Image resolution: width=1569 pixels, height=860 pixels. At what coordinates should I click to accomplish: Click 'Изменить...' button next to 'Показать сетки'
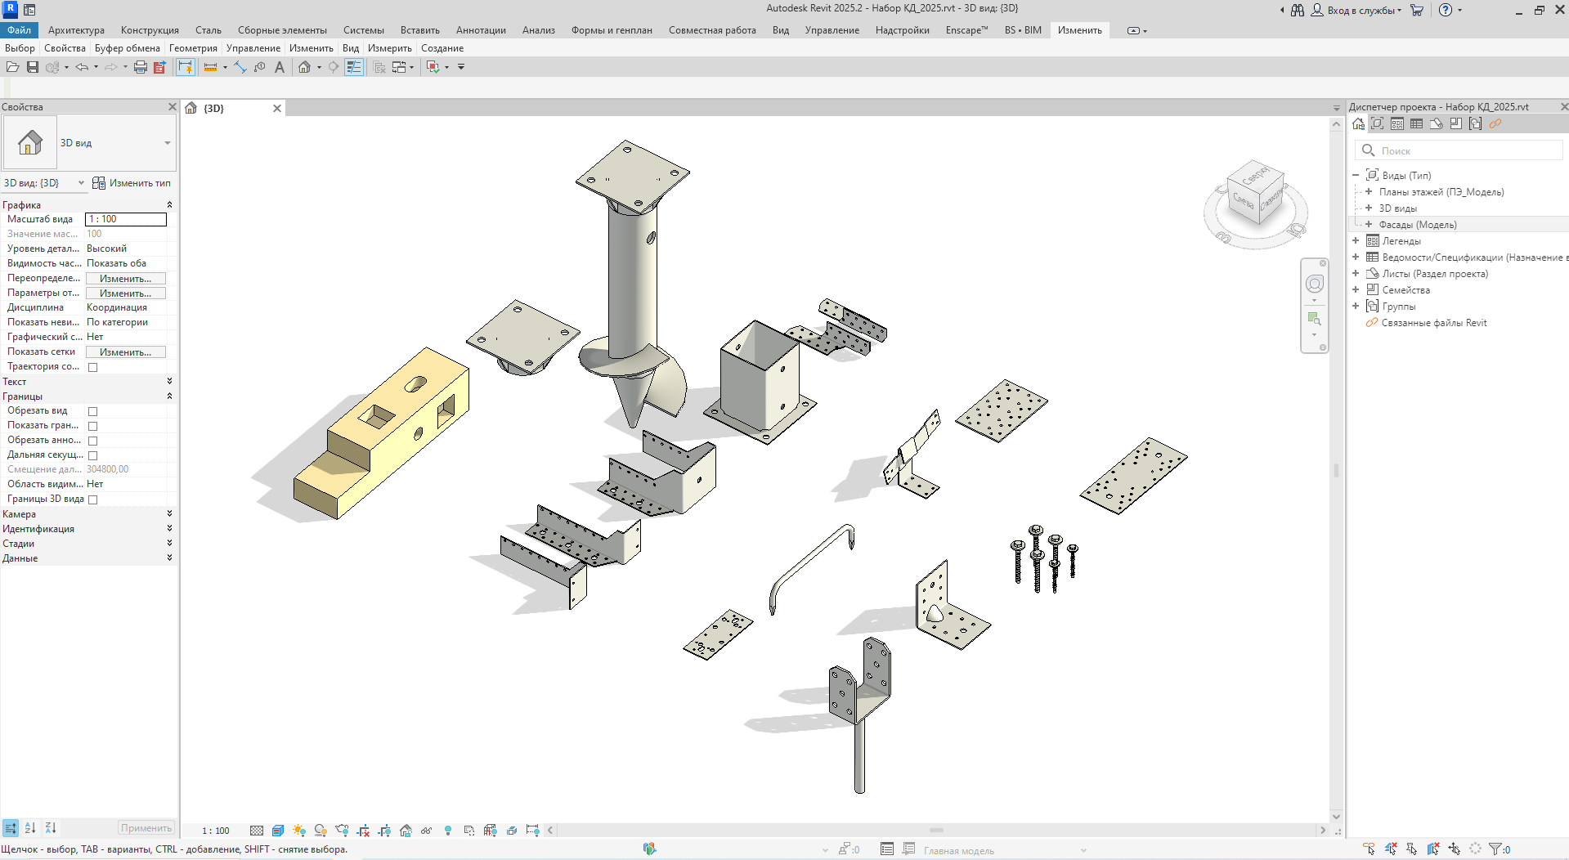pyautogui.click(x=125, y=352)
